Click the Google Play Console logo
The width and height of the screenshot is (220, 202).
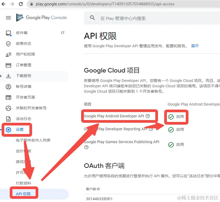pyautogui.click(x=42, y=17)
